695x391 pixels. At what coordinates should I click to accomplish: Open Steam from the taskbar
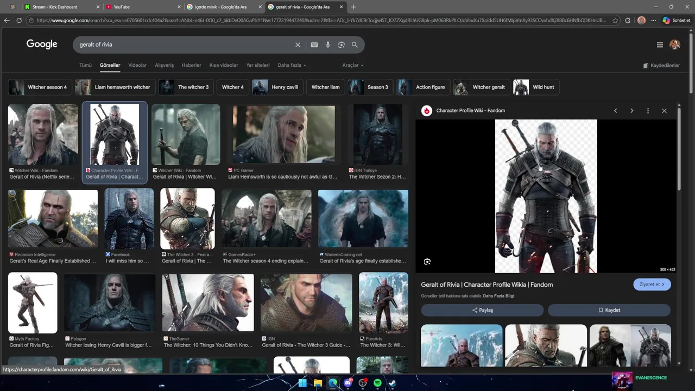click(393, 383)
